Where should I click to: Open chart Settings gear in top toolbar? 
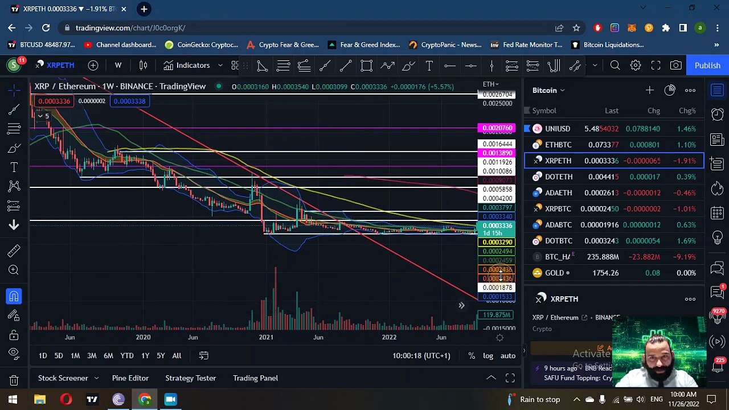[636, 65]
